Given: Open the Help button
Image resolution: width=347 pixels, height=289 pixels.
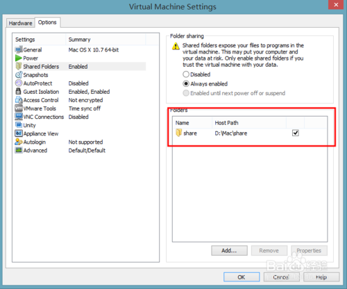Looking at the screenshot, I should [321, 277].
